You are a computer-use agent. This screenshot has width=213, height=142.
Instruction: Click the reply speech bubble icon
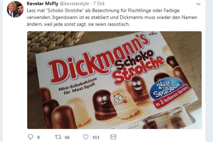pos(30,137)
